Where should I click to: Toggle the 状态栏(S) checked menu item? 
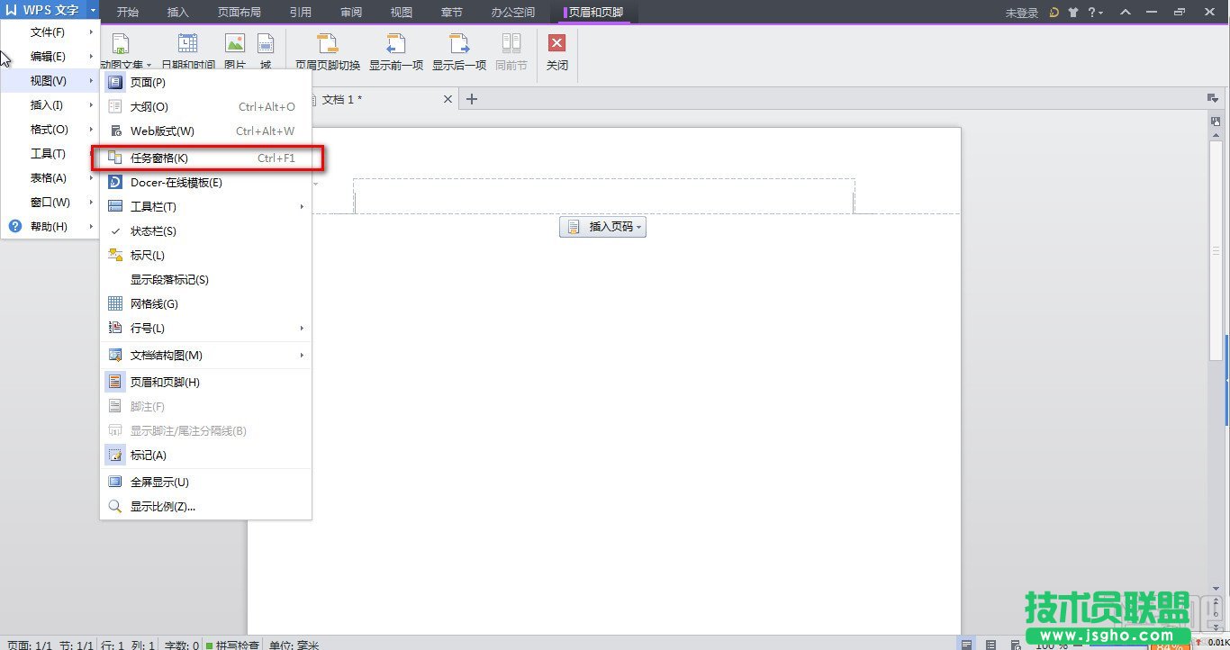tap(153, 231)
